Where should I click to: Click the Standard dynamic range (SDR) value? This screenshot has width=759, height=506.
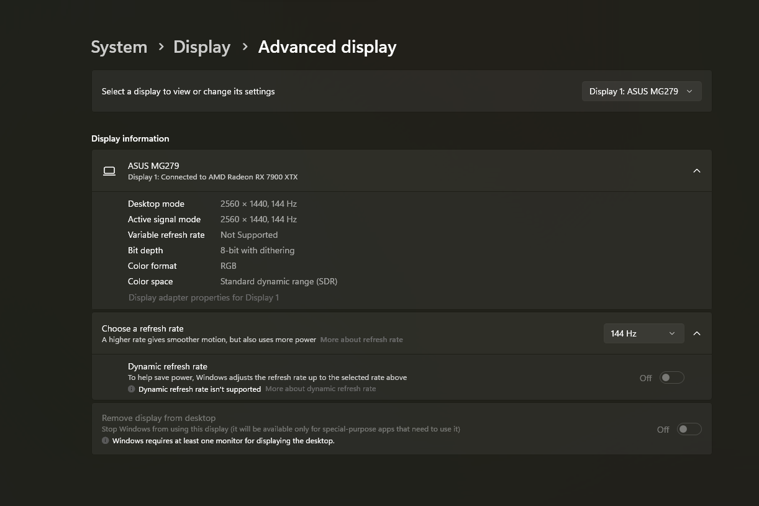278,282
